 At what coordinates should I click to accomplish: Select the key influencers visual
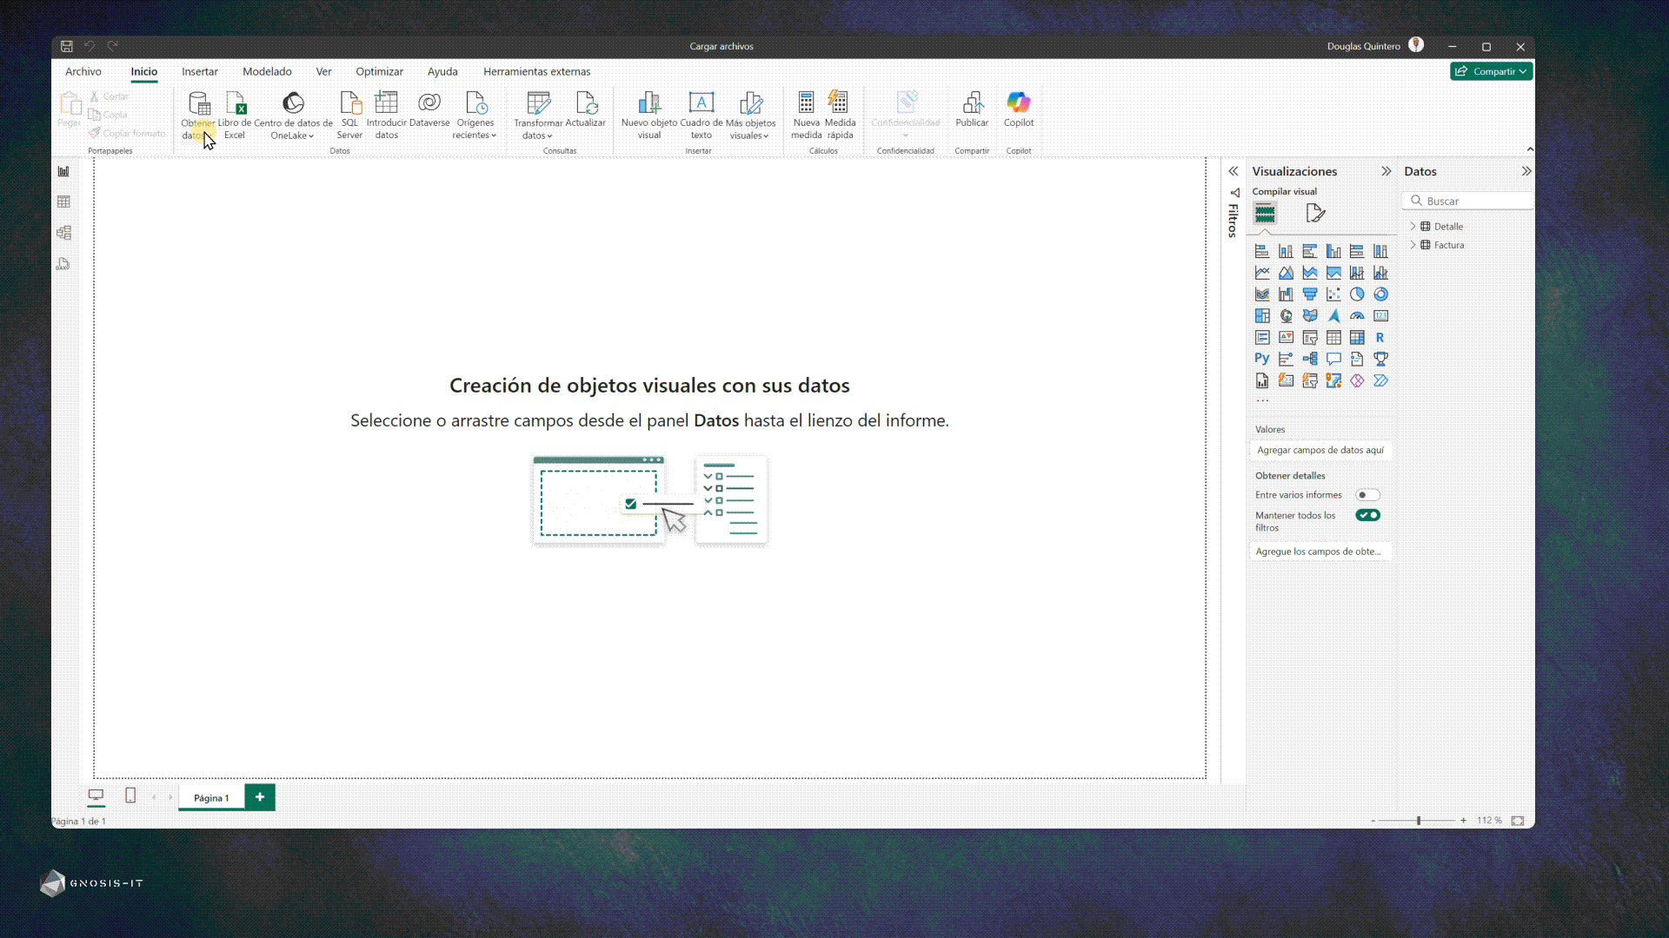(x=1286, y=359)
